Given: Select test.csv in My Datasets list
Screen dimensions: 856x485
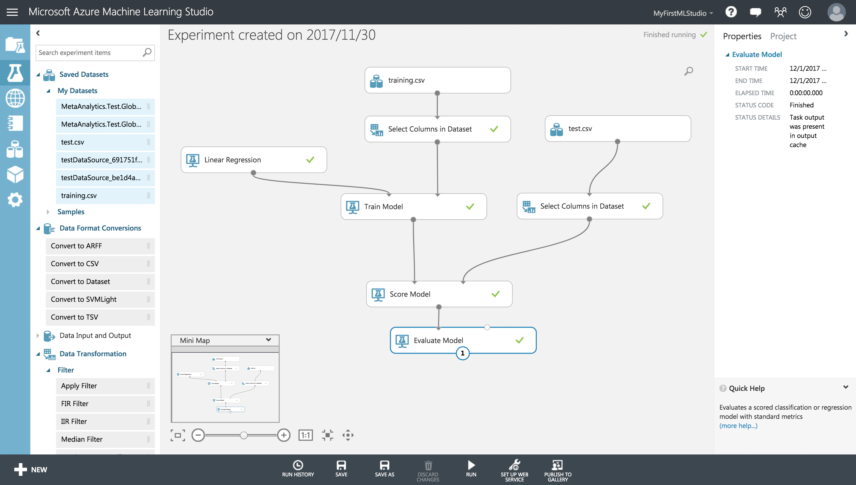Looking at the screenshot, I should pos(105,142).
